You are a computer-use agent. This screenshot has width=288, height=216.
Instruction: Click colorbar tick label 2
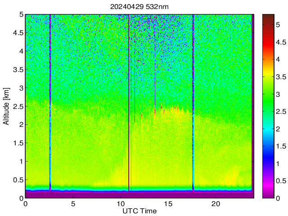(x=279, y=129)
